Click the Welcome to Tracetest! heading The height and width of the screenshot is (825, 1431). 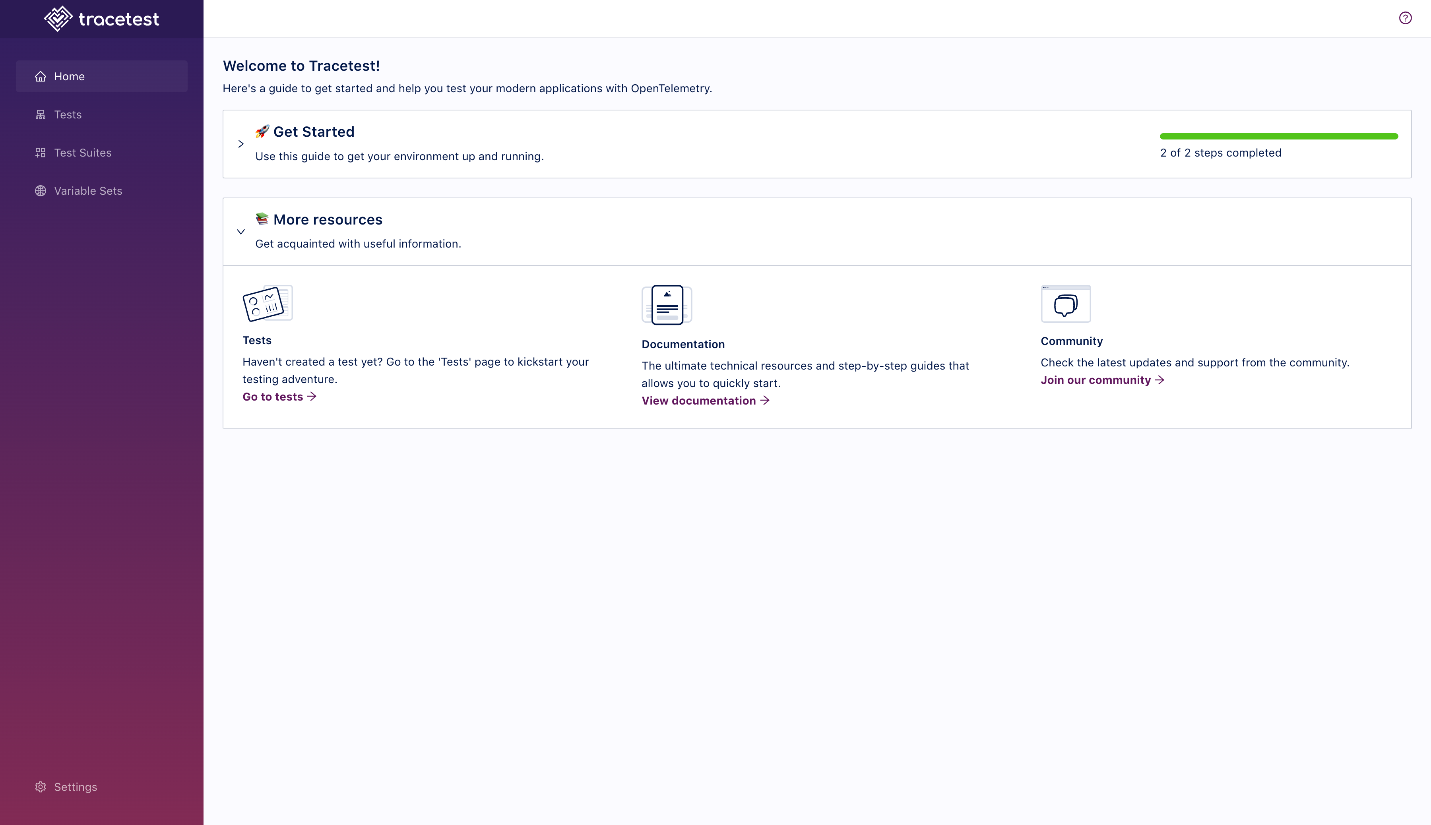point(301,66)
